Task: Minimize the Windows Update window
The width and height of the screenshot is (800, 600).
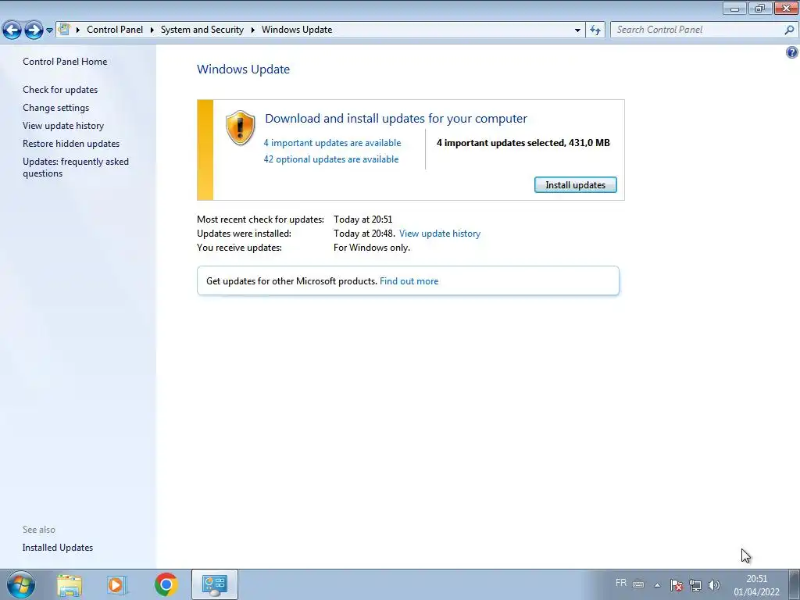Action: click(x=734, y=8)
